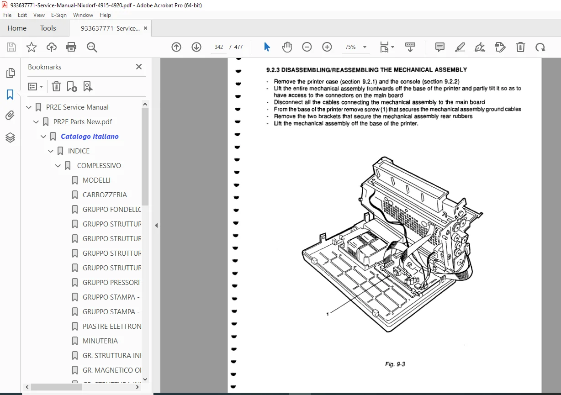Screen dimensions: 561x395
Task: Go to the next page arrow
Action: click(196, 47)
